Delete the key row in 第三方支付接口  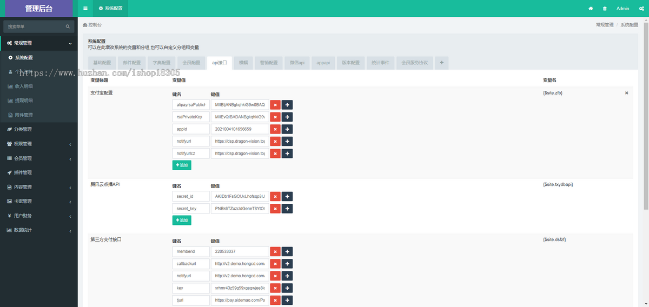point(275,288)
